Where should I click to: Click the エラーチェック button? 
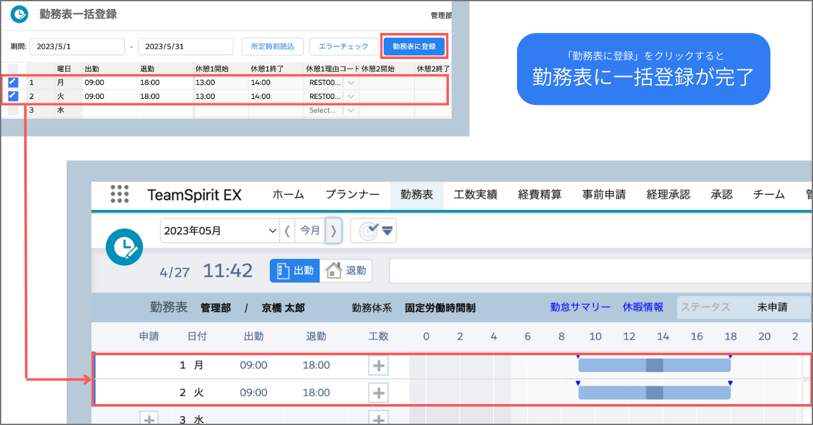343,47
